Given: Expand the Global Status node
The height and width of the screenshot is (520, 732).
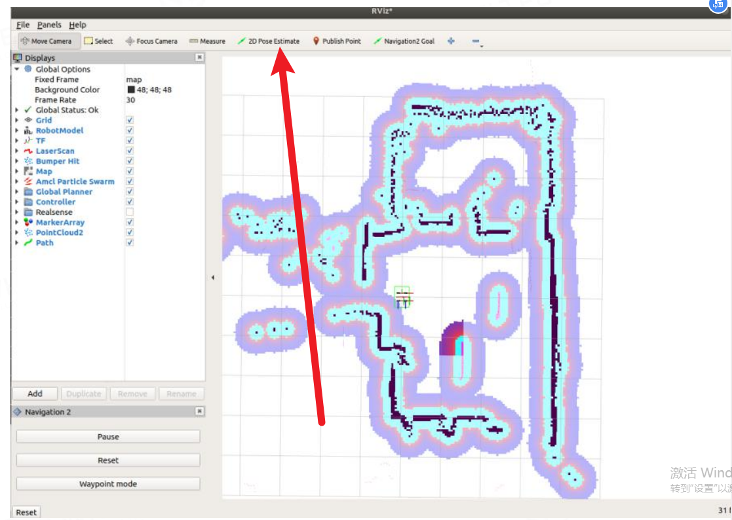Looking at the screenshot, I should coord(17,110).
